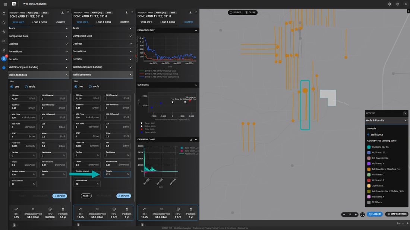Screen dimensions: 410x230
Task: Click Wolfcamp A red color swatch
Action: pyautogui.click(x=369, y=180)
